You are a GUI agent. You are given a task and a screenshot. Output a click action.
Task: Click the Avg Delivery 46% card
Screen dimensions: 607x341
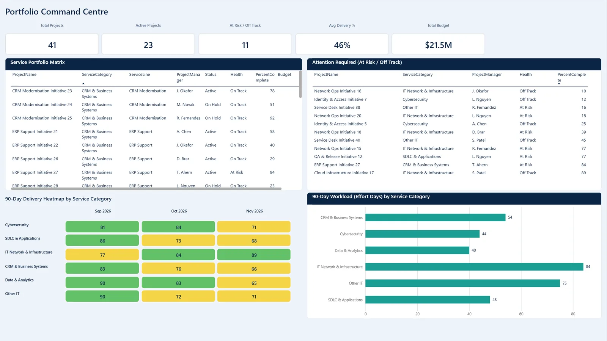pyautogui.click(x=342, y=44)
